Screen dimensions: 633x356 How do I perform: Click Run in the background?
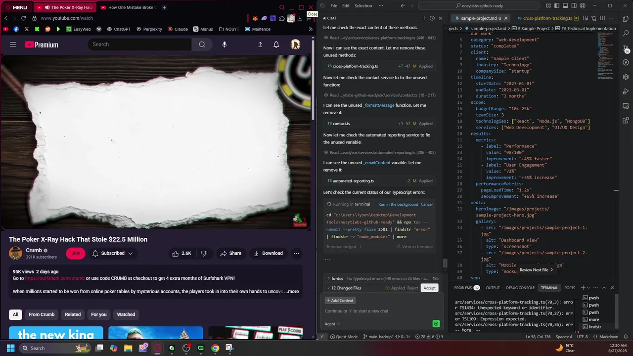(398, 204)
